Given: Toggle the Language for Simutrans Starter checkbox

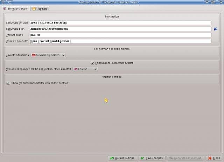Looking at the screenshot, I should (92, 63).
